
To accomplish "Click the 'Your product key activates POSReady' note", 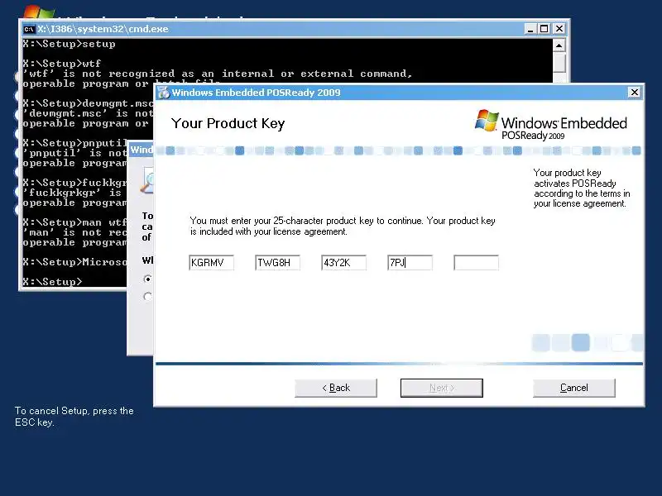I will point(582,188).
